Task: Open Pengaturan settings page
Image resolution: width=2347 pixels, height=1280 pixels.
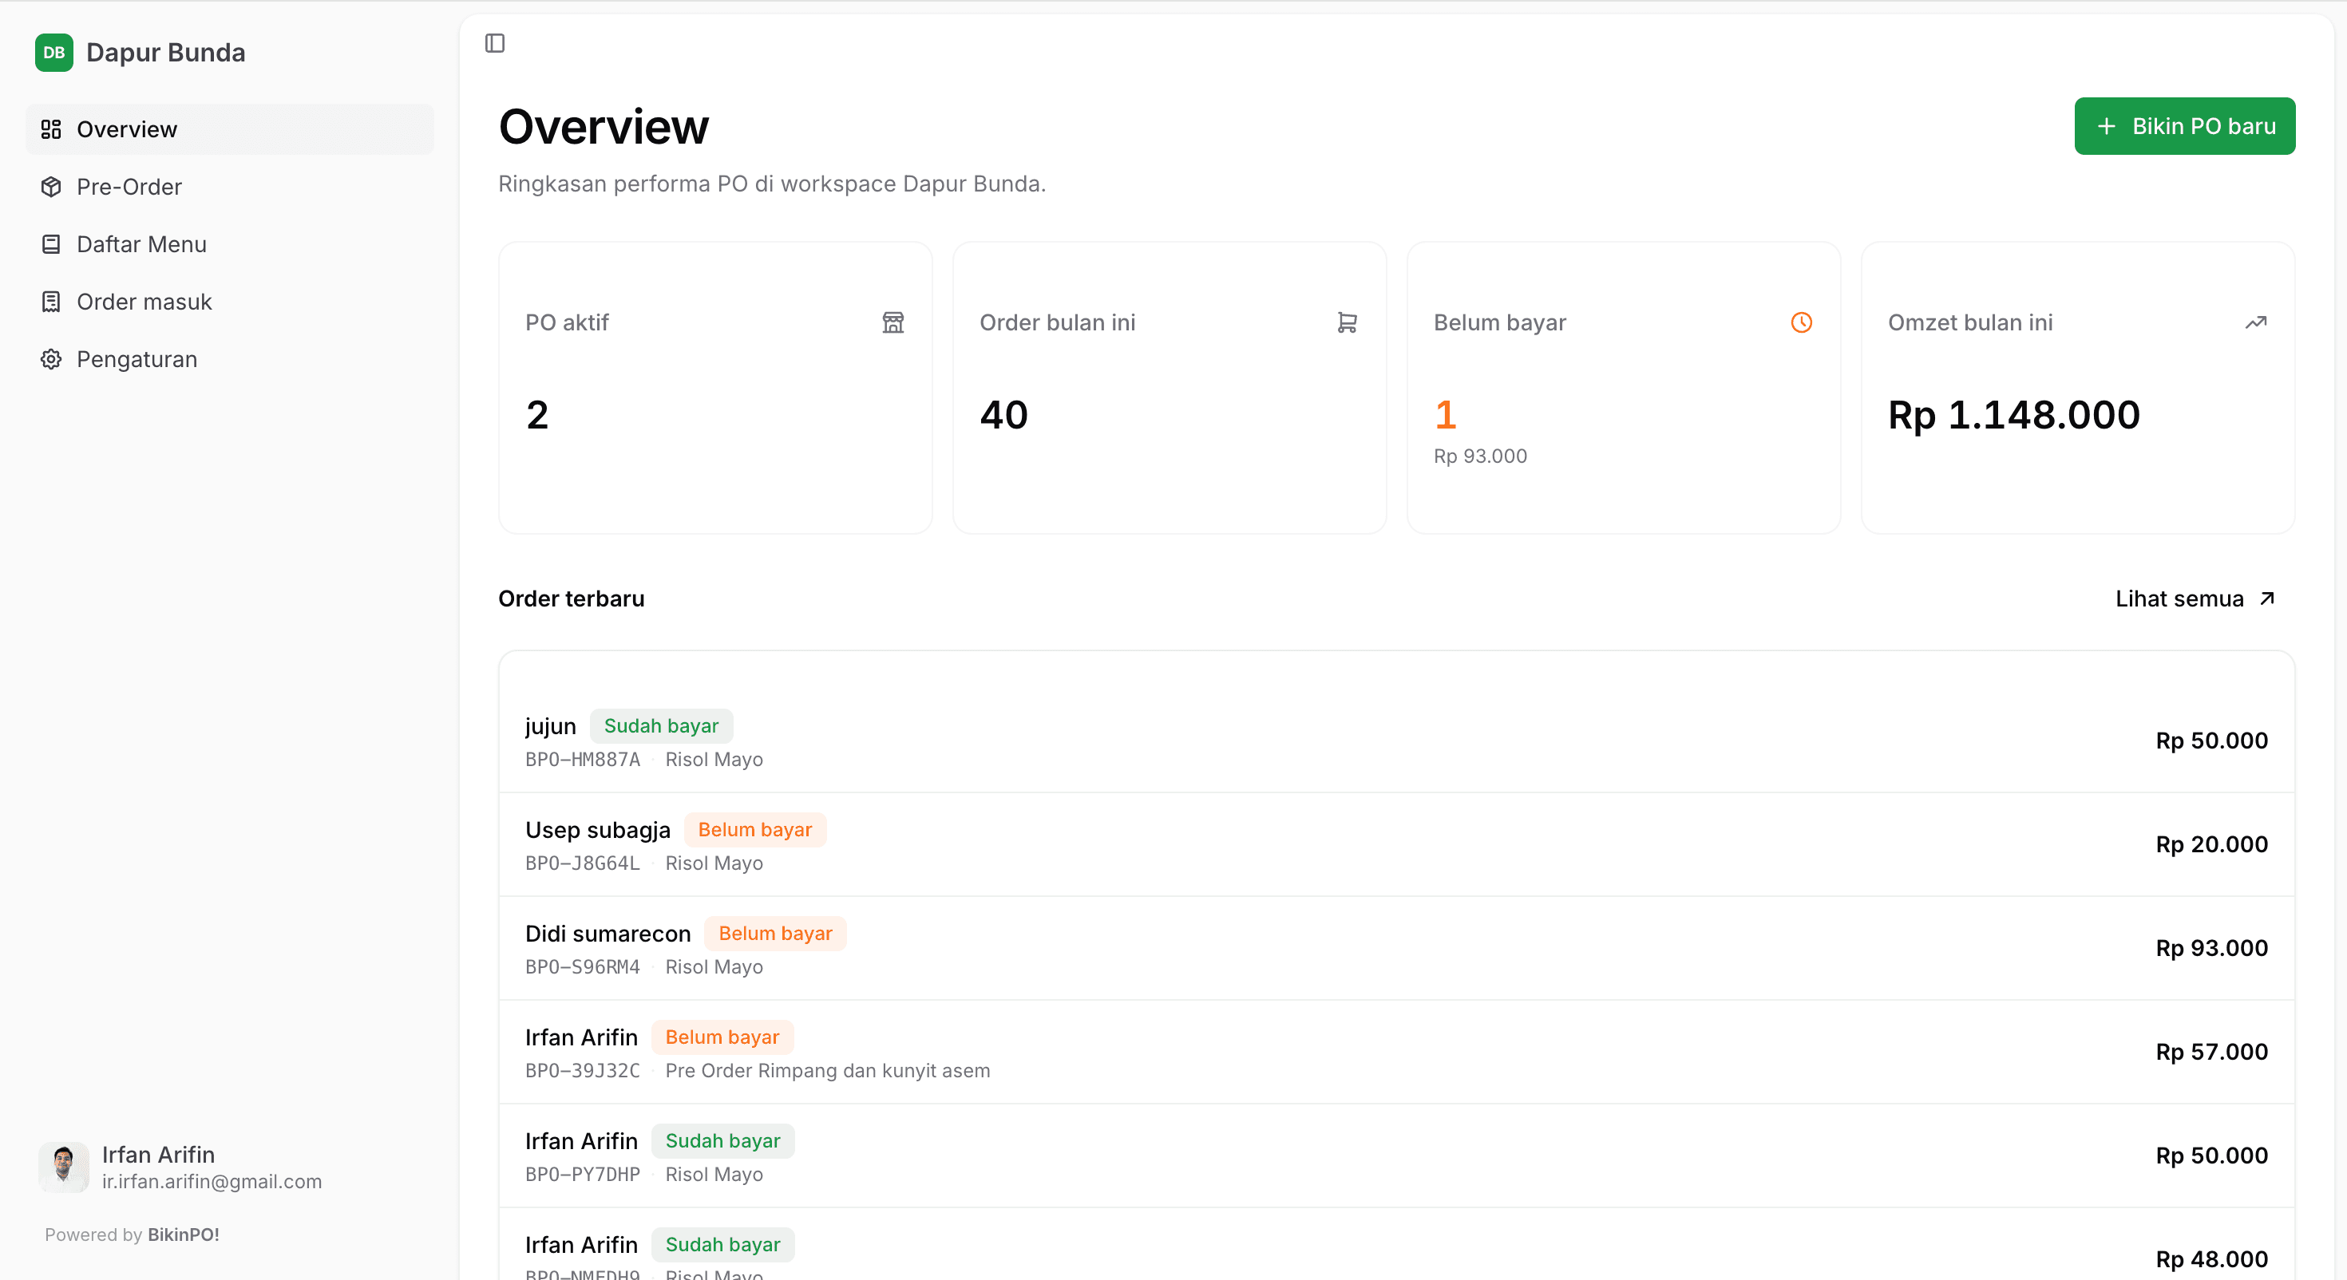Action: [230, 359]
